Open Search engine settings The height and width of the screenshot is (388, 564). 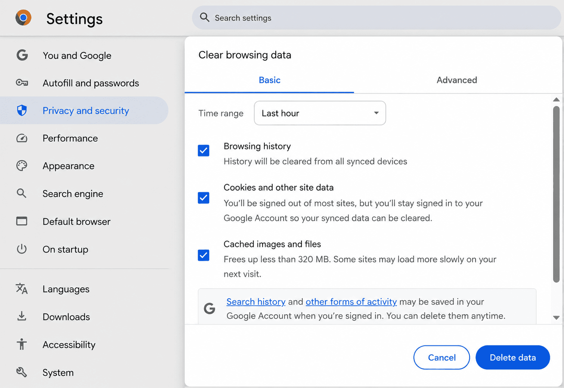tap(84, 193)
